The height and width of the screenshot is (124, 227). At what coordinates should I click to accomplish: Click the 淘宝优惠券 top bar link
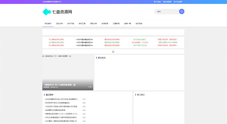click(x=167, y=2)
